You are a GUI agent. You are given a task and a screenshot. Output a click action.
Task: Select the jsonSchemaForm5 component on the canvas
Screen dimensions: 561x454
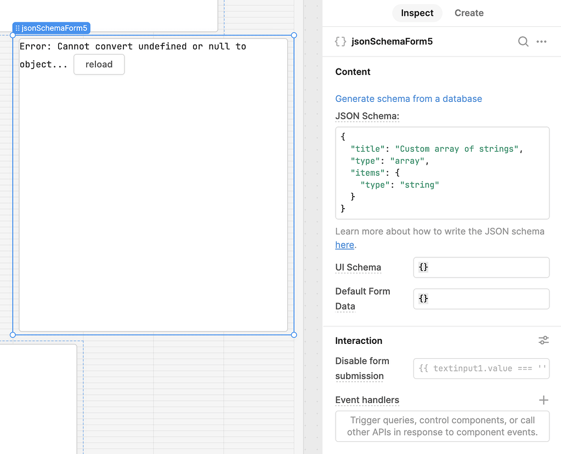pos(153,186)
